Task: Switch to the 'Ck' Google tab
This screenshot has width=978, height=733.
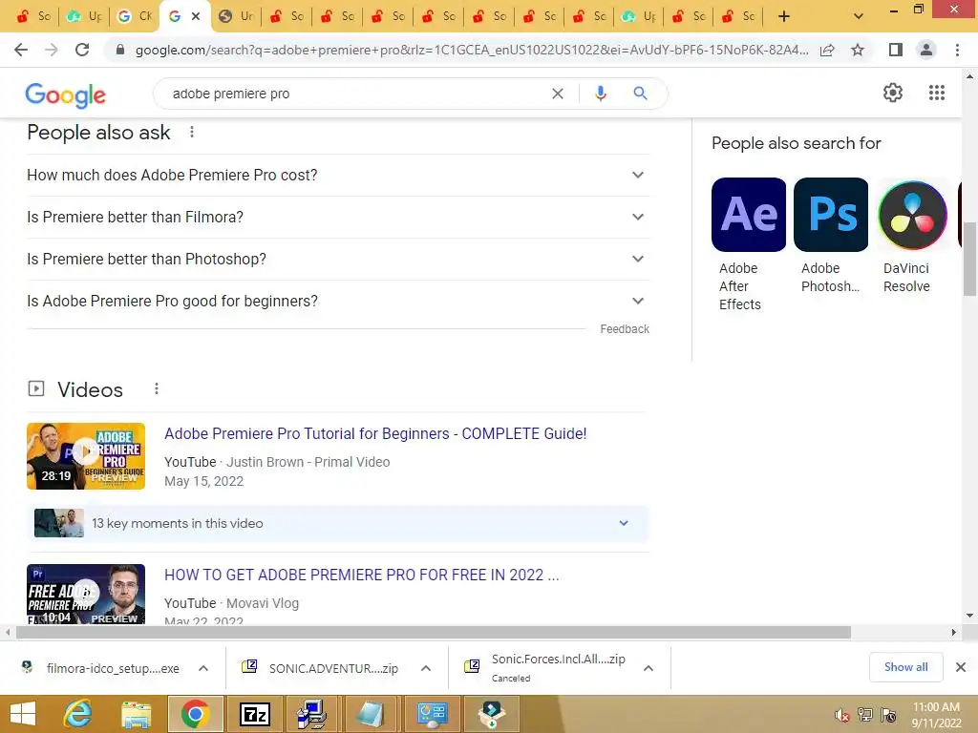Action: coord(134,16)
